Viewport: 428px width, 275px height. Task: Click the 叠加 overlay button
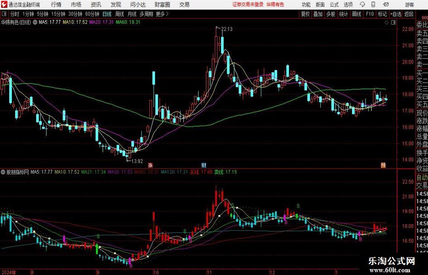318,14
